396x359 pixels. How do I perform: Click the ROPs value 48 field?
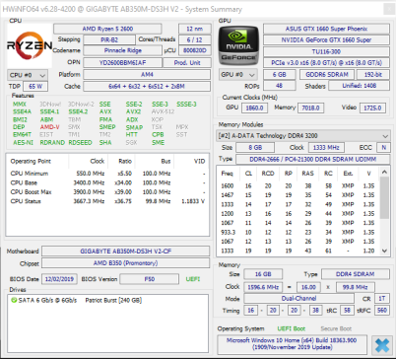click(279, 86)
